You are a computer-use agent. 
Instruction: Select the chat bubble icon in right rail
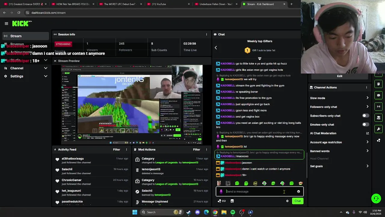pos(379,95)
